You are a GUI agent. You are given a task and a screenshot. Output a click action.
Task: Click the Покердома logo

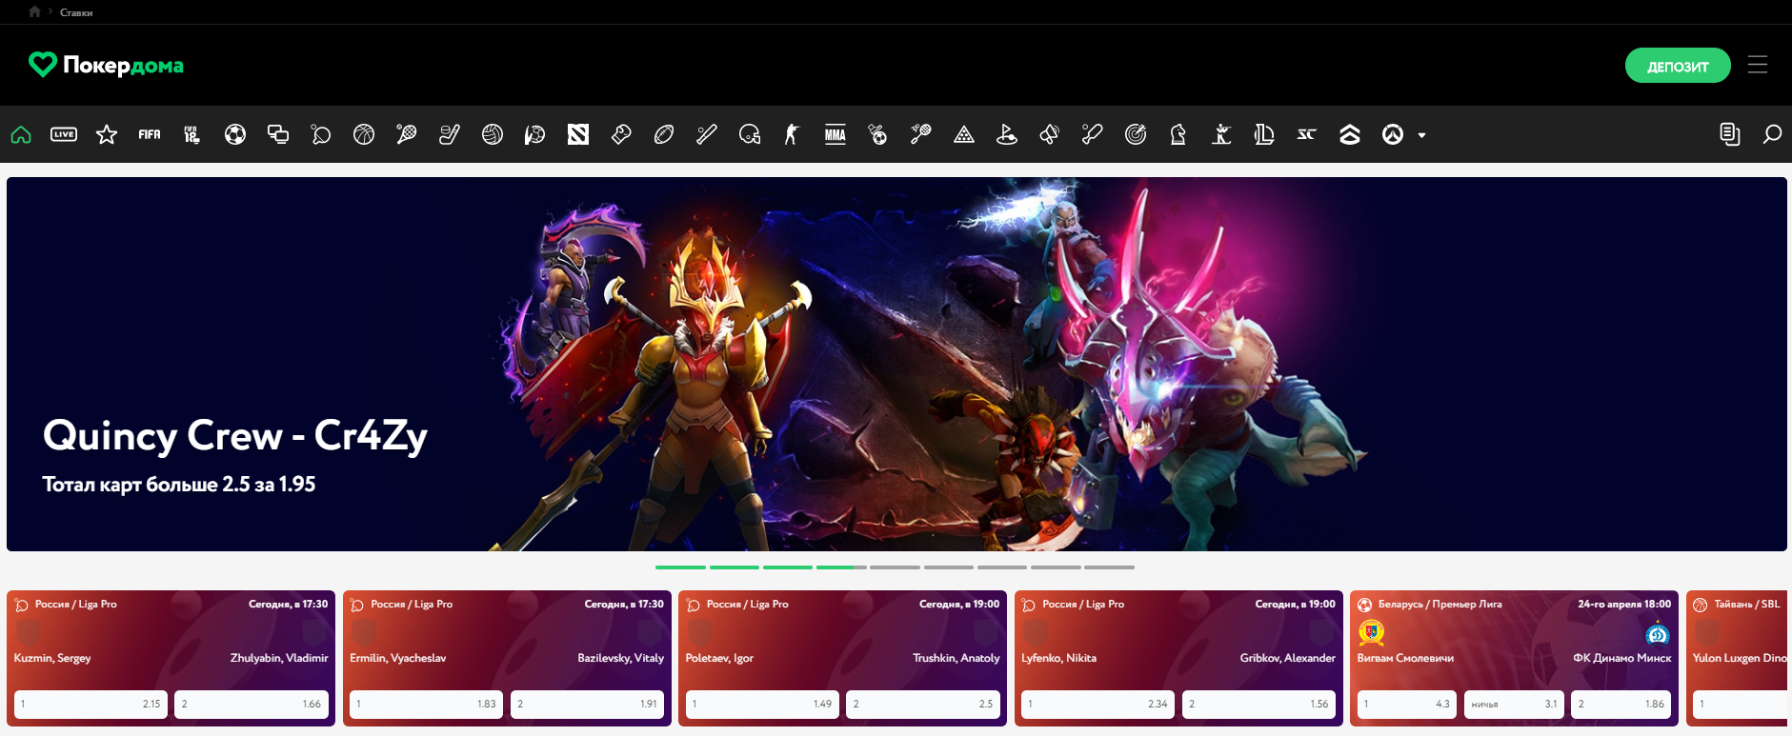[x=106, y=65]
